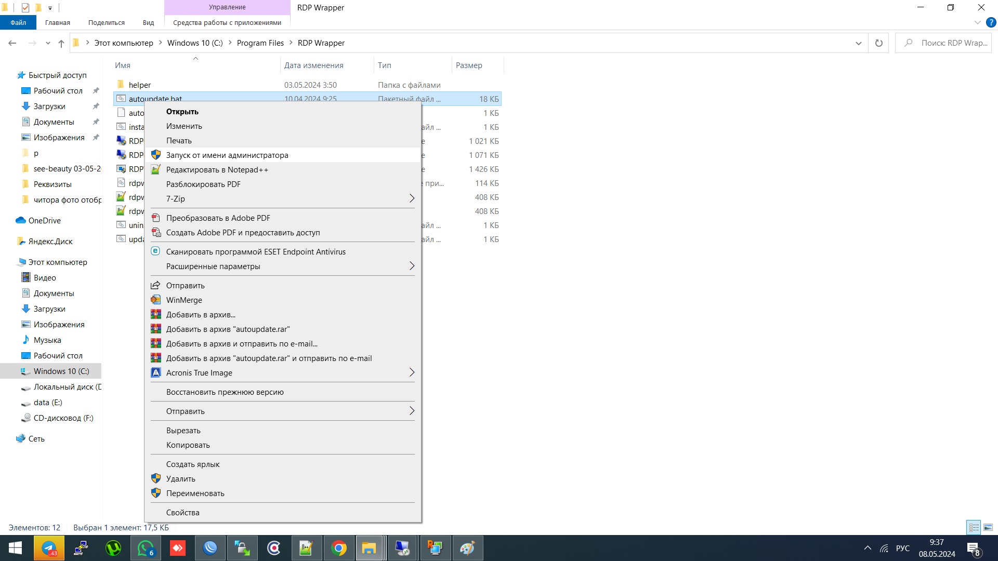This screenshot has width=998, height=561.
Task: Switch to the Вид ribbon tab
Action: coord(149,22)
